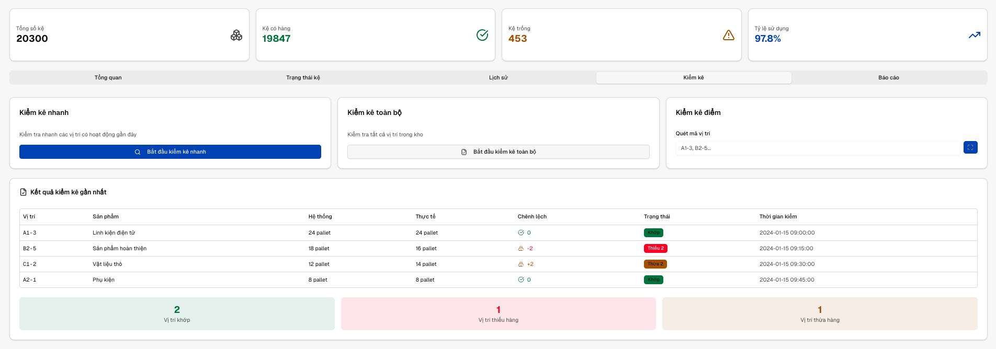Switch to the Tổng quan tab
This screenshot has height=349, width=996.
[x=108, y=78]
